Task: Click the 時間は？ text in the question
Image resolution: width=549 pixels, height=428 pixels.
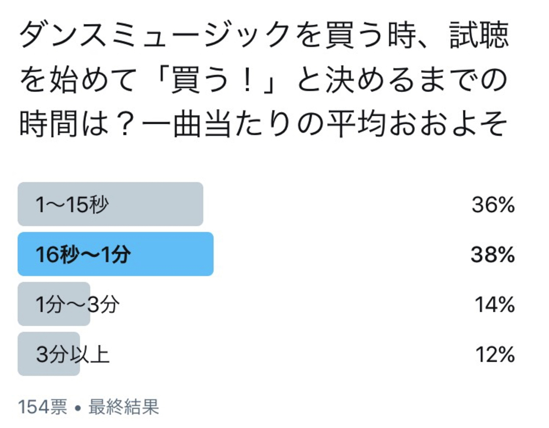Action: pos(77,125)
